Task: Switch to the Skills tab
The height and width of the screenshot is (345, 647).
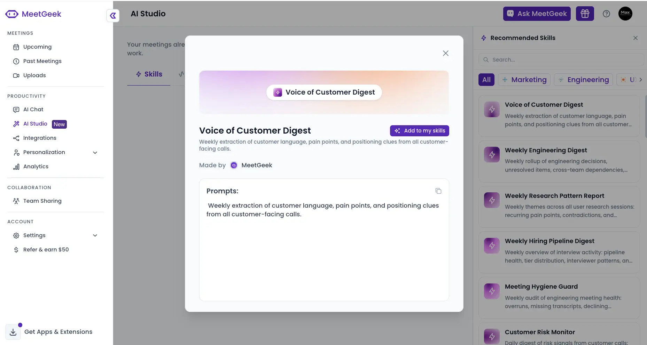Action: (x=149, y=74)
